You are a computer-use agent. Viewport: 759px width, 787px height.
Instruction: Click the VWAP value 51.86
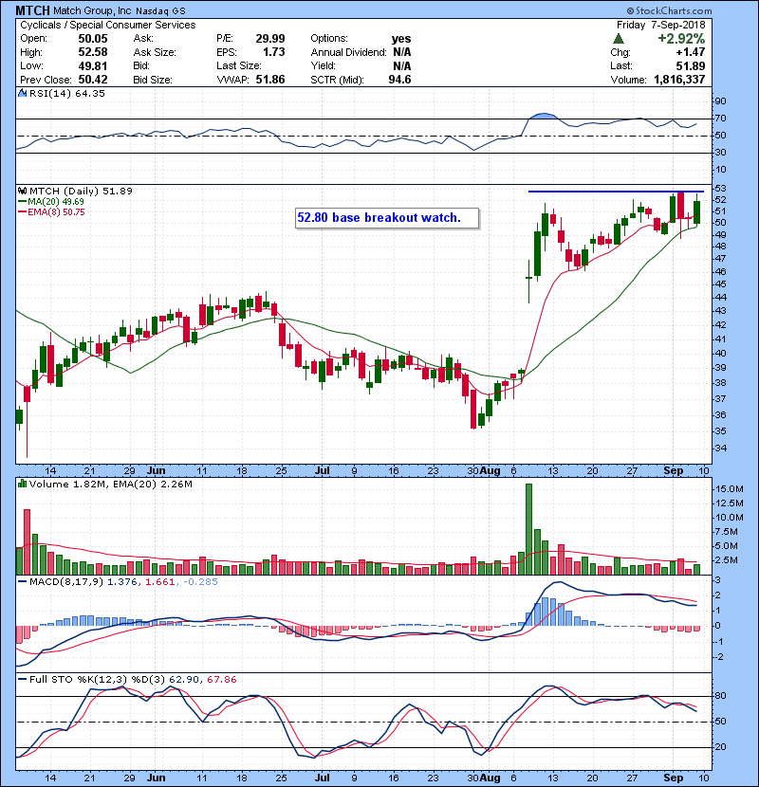coord(270,80)
